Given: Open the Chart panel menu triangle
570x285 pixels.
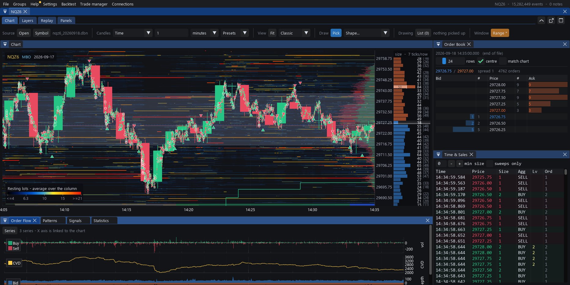Looking at the screenshot, I should pos(5,44).
